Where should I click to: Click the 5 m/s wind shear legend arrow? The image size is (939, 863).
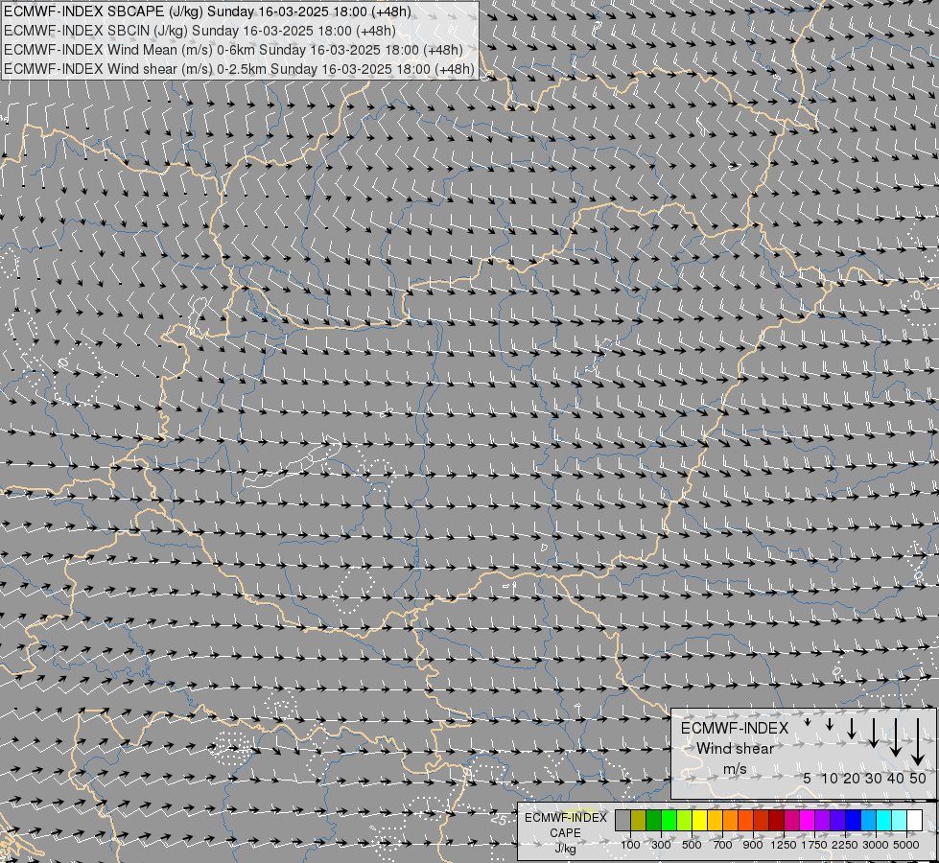(x=808, y=723)
